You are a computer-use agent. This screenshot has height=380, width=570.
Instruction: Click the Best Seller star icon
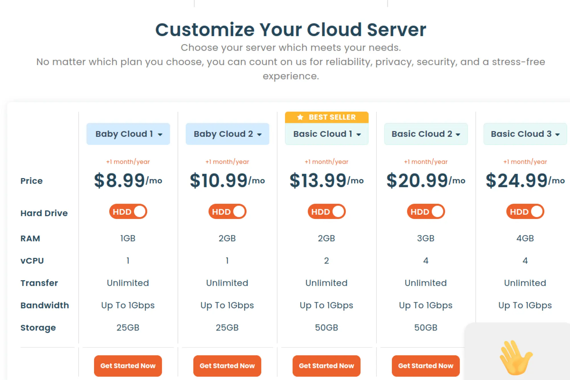coord(300,117)
